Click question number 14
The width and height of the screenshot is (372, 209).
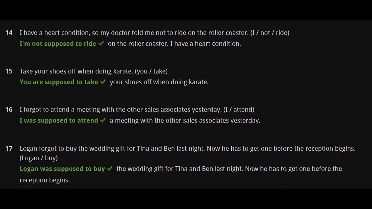(9, 33)
